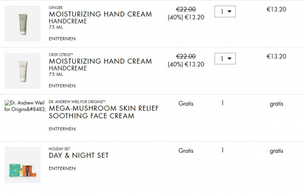Click the Gratis price label for Mega-Mushroom

[x=186, y=104]
